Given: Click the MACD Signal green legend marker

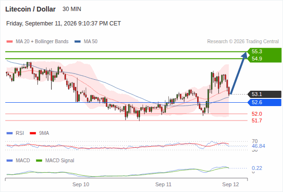Looking at the screenshot, I should click(39, 160).
